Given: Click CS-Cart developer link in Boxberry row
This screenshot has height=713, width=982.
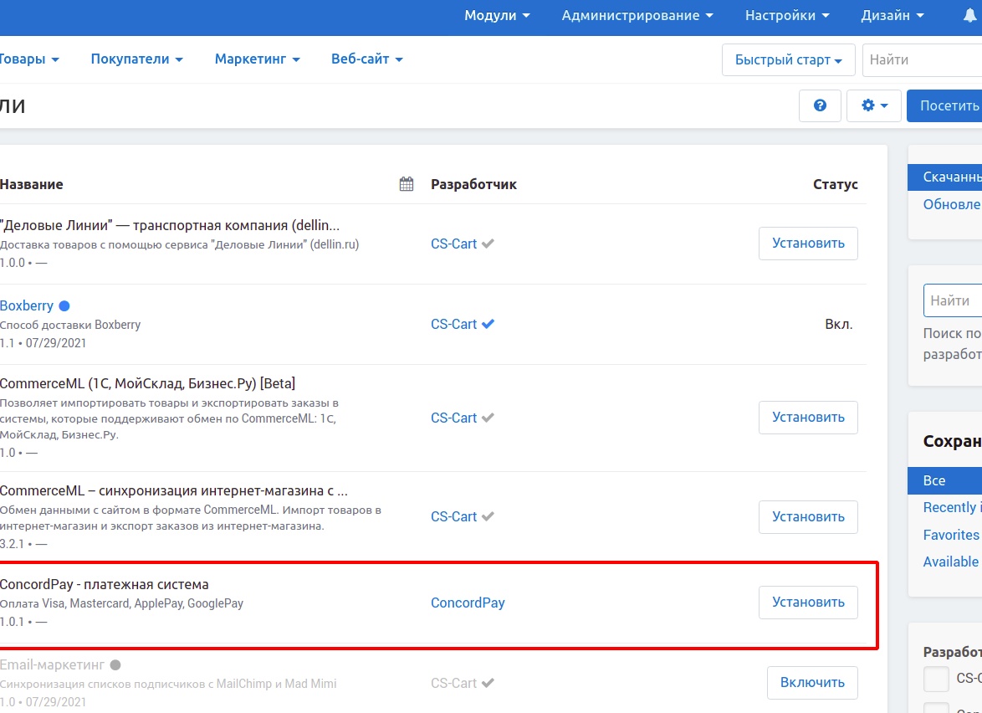Looking at the screenshot, I should (x=453, y=324).
